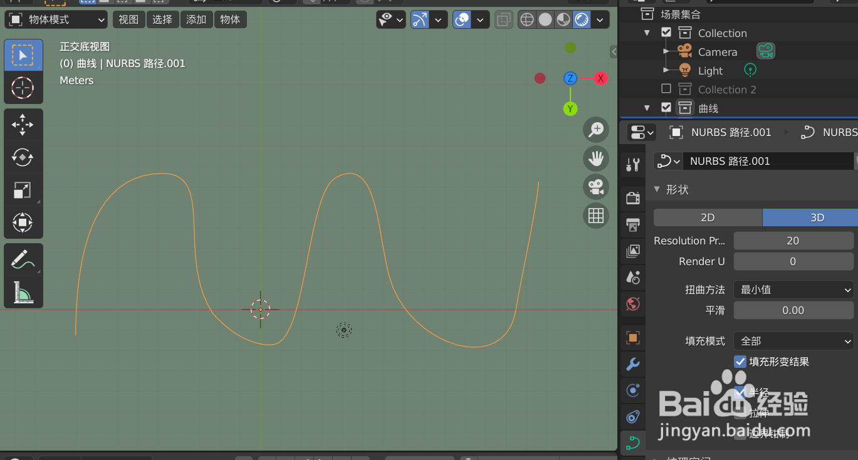Zoom the viewport with the magnifier icon

596,130
